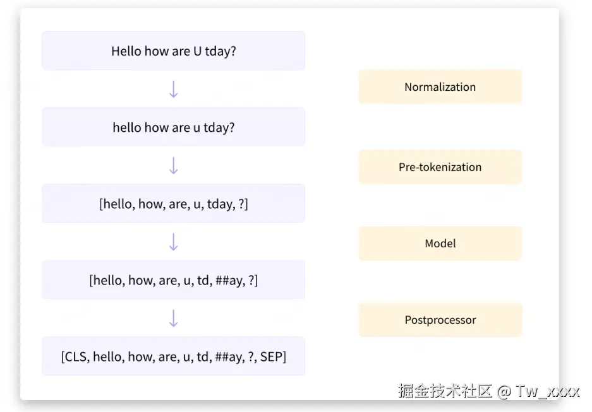592x412 pixels.
Task: Click the Model stage label
Action: pyautogui.click(x=440, y=244)
